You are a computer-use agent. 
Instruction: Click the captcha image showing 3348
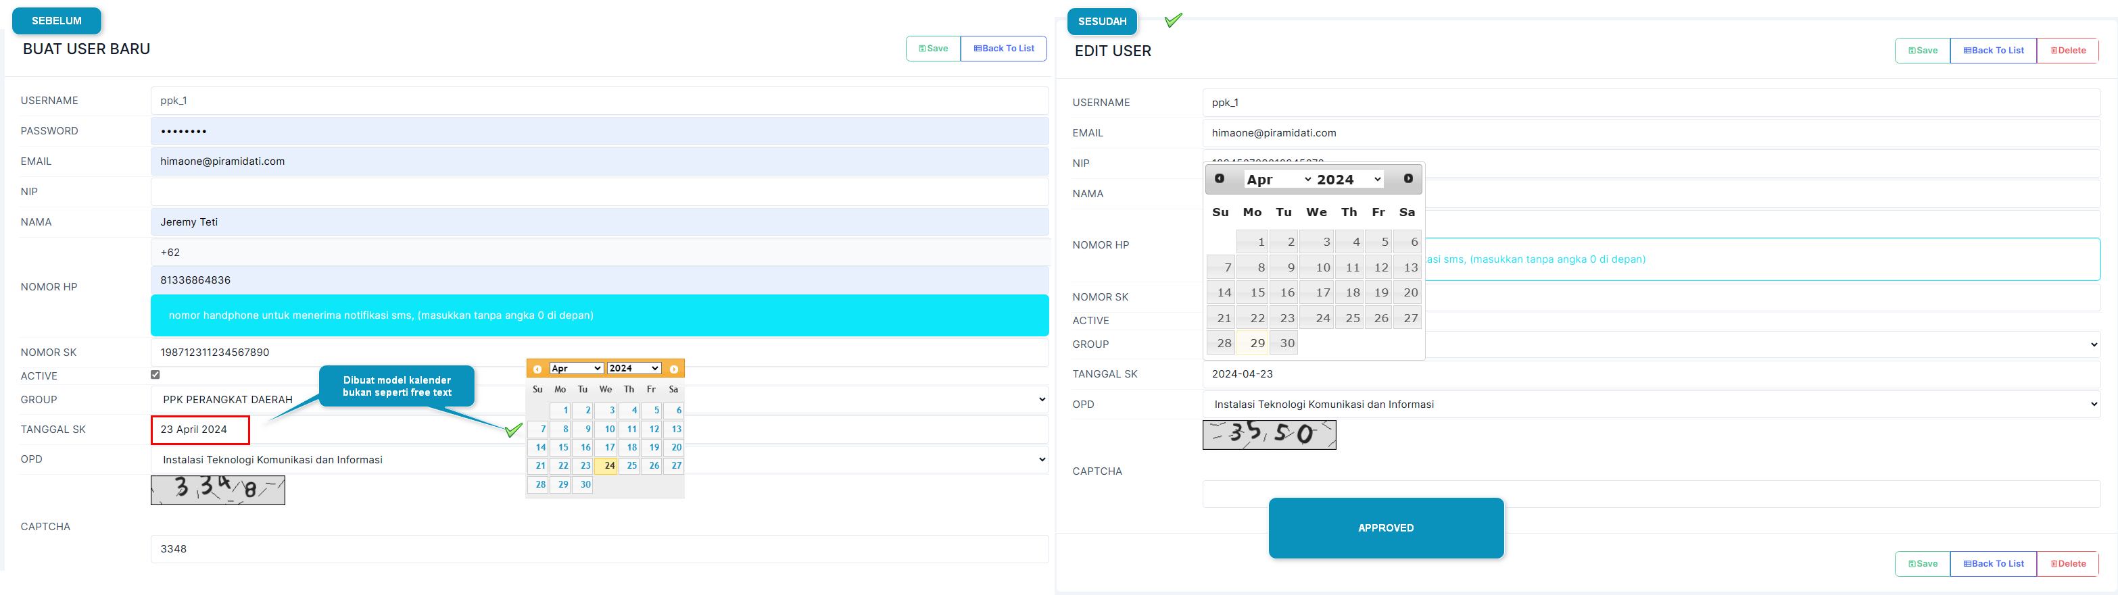click(x=218, y=490)
